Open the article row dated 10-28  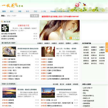pyautogui.click(x=20, y=73)
